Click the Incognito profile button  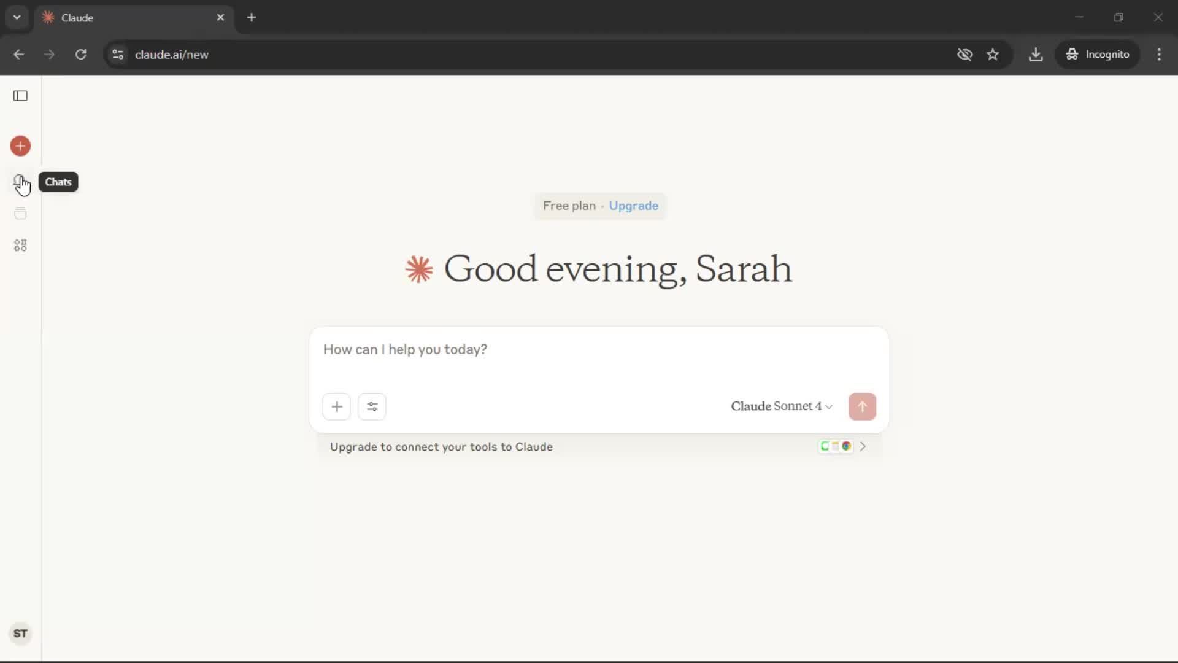[1098, 55]
